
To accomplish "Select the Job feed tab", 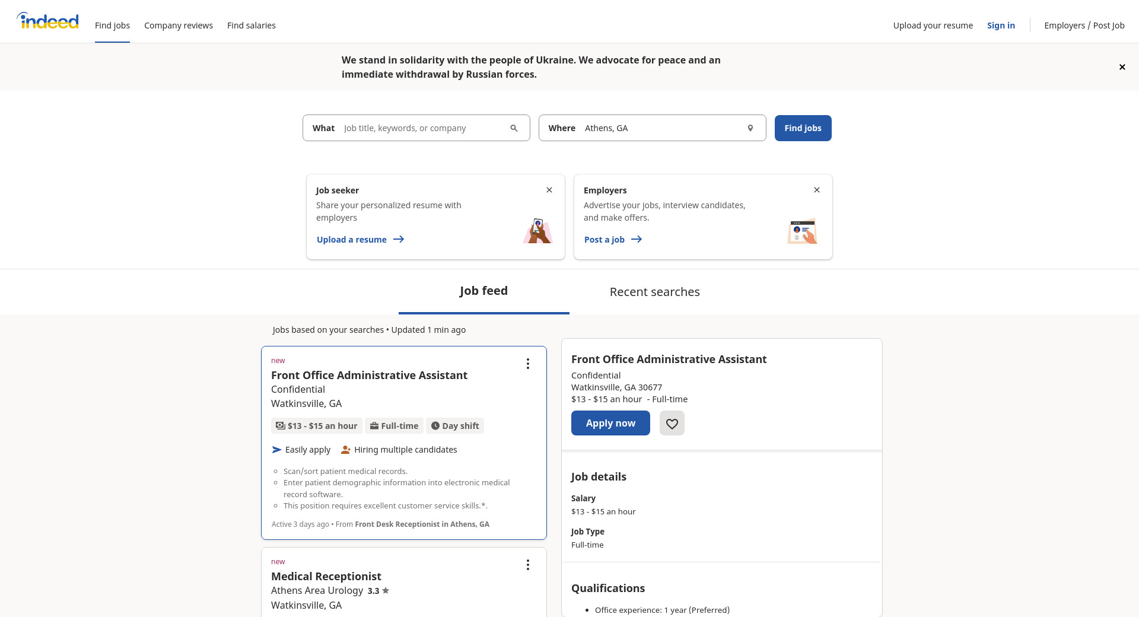I will coord(483,291).
